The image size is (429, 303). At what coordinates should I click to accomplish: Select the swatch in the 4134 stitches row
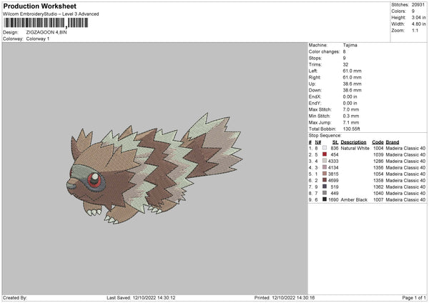tap(325, 167)
